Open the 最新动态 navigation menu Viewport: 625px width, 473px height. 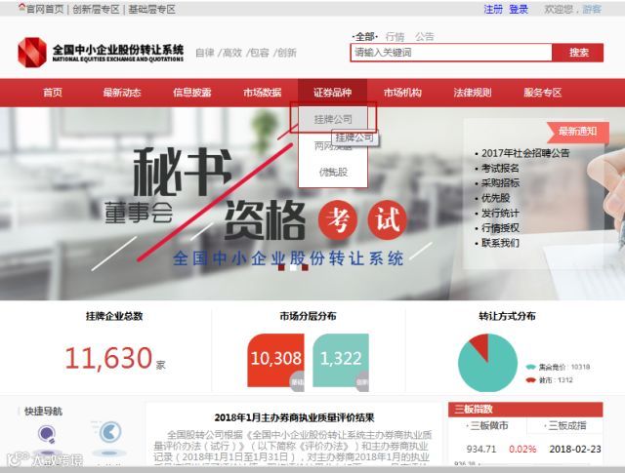point(122,93)
